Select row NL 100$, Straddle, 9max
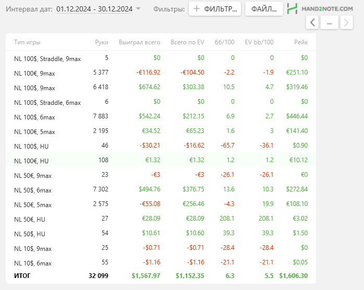This screenshot has height=290, width=364. [161, 58]
